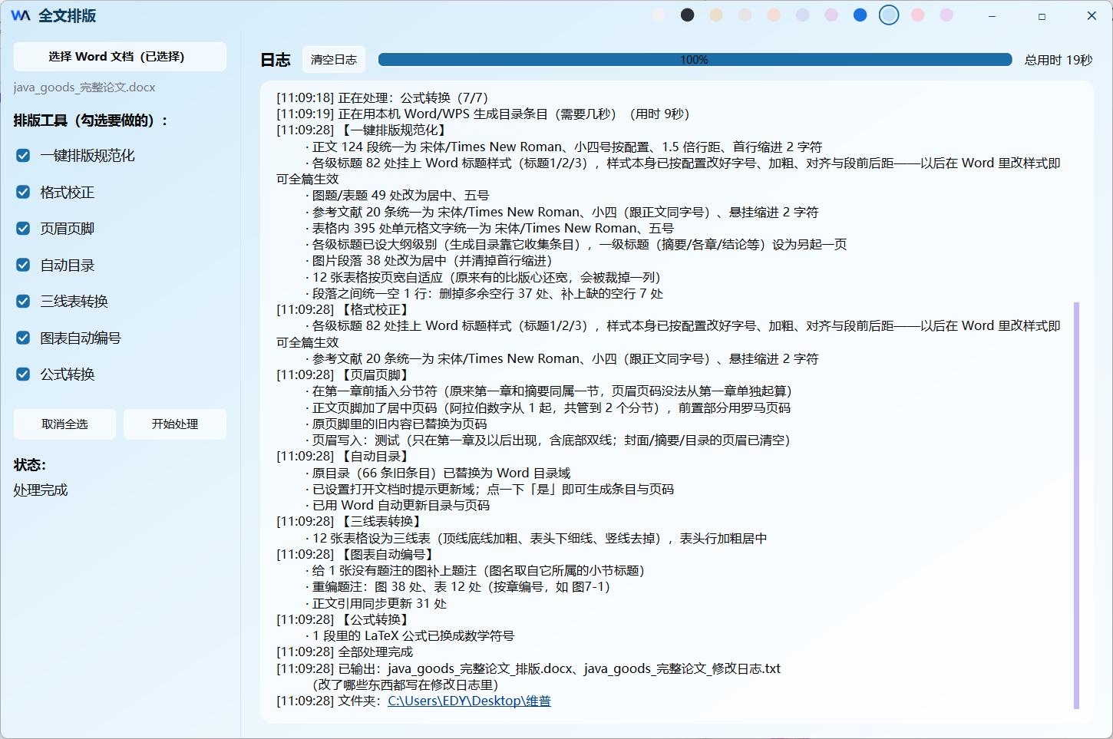The width and height of the screenshot is (1113, 739).
Task: Minimize the 全文排版 window
Action: coord(992,15)
